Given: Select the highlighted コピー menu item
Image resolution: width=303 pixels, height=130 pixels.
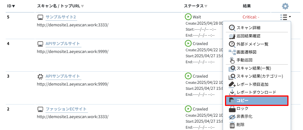Looking at the screenshot, I should pyautogui.click(x=257, y=101).
